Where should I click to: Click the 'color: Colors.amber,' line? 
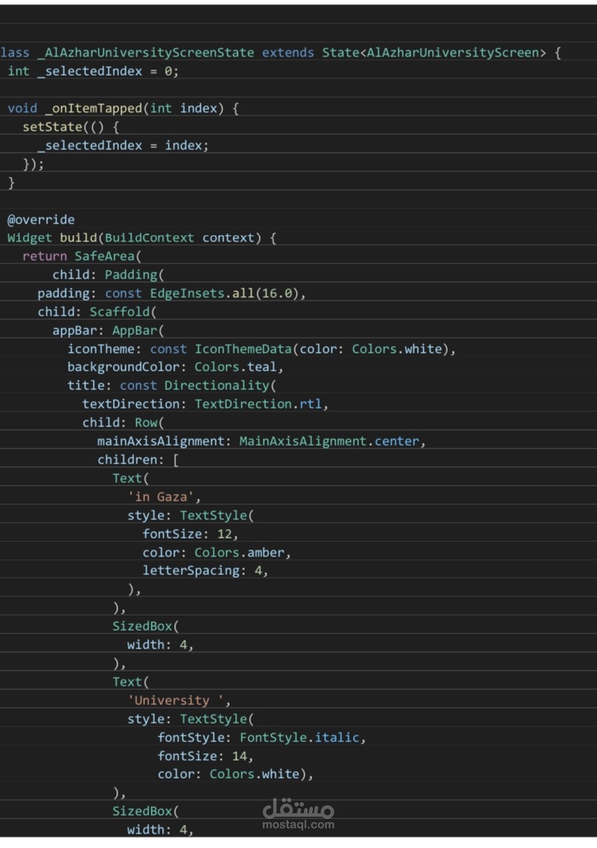click(x=217, y=553)
